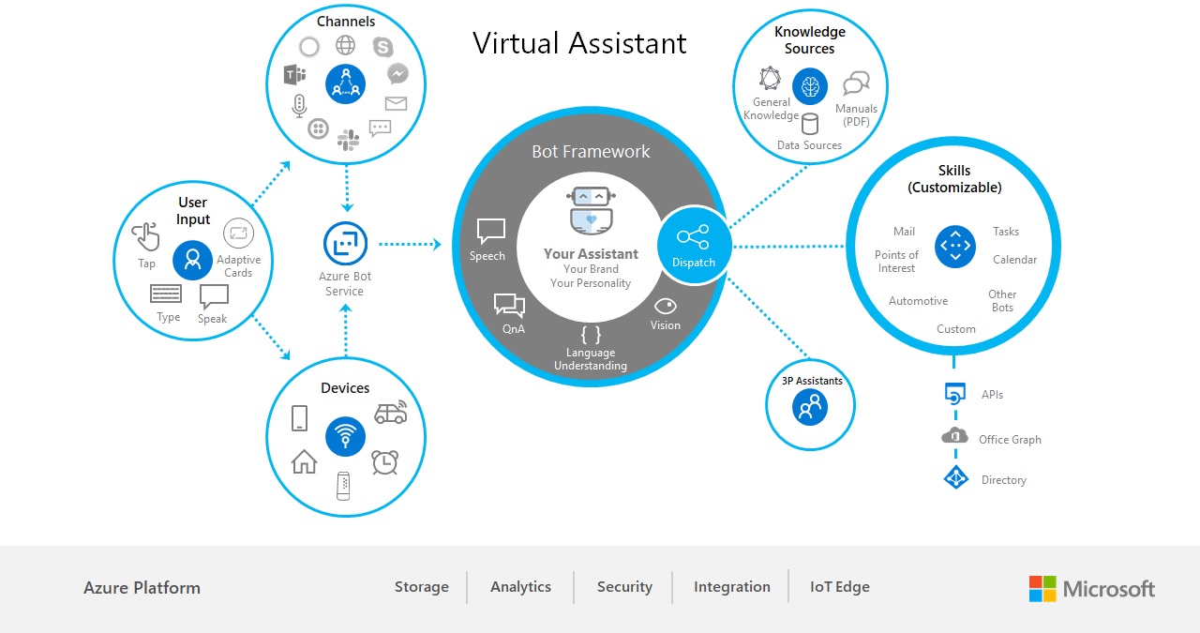This screenshot has height=633, width=1200.
Task: Click the Channels heading
Action: [346, 22]
